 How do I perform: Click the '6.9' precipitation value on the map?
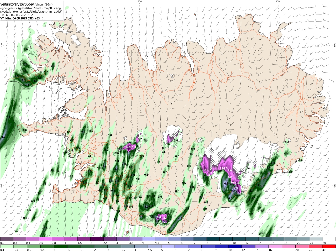(226, 183)
